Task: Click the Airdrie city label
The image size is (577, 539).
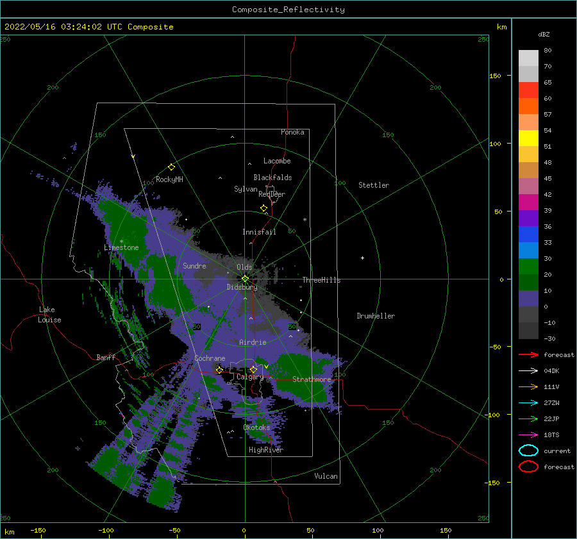Action: click(x=253, y=342)
